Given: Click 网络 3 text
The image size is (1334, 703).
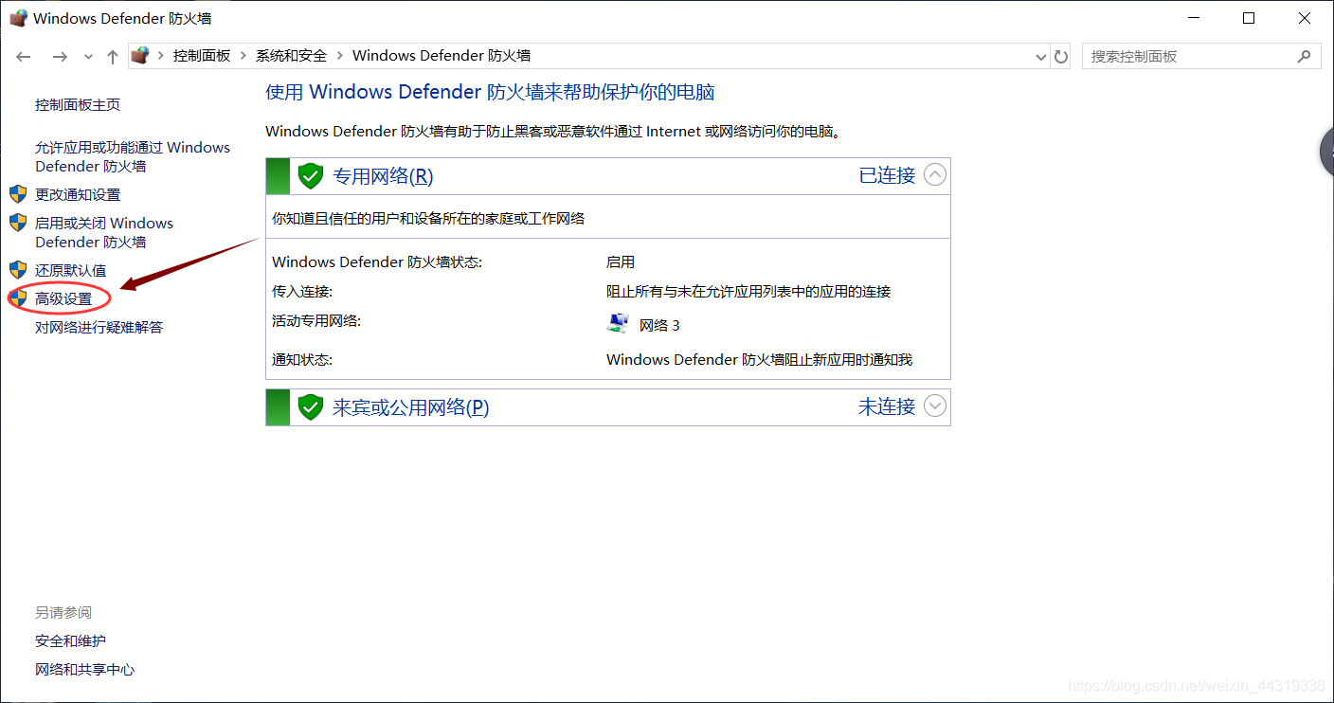Looking at the screenshot, I should point(659,326).
